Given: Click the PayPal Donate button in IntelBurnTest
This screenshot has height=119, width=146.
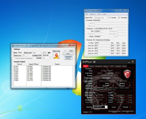Looking at the screenshot, I should [68, 57].
